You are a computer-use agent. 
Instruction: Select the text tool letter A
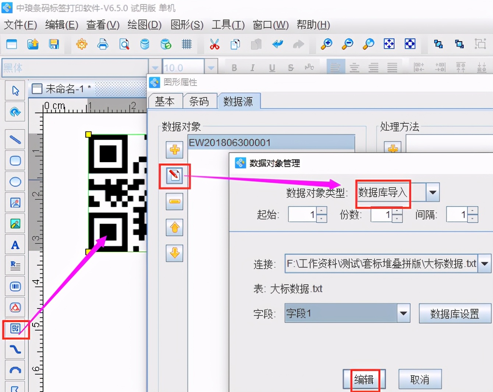click(15, 245)
